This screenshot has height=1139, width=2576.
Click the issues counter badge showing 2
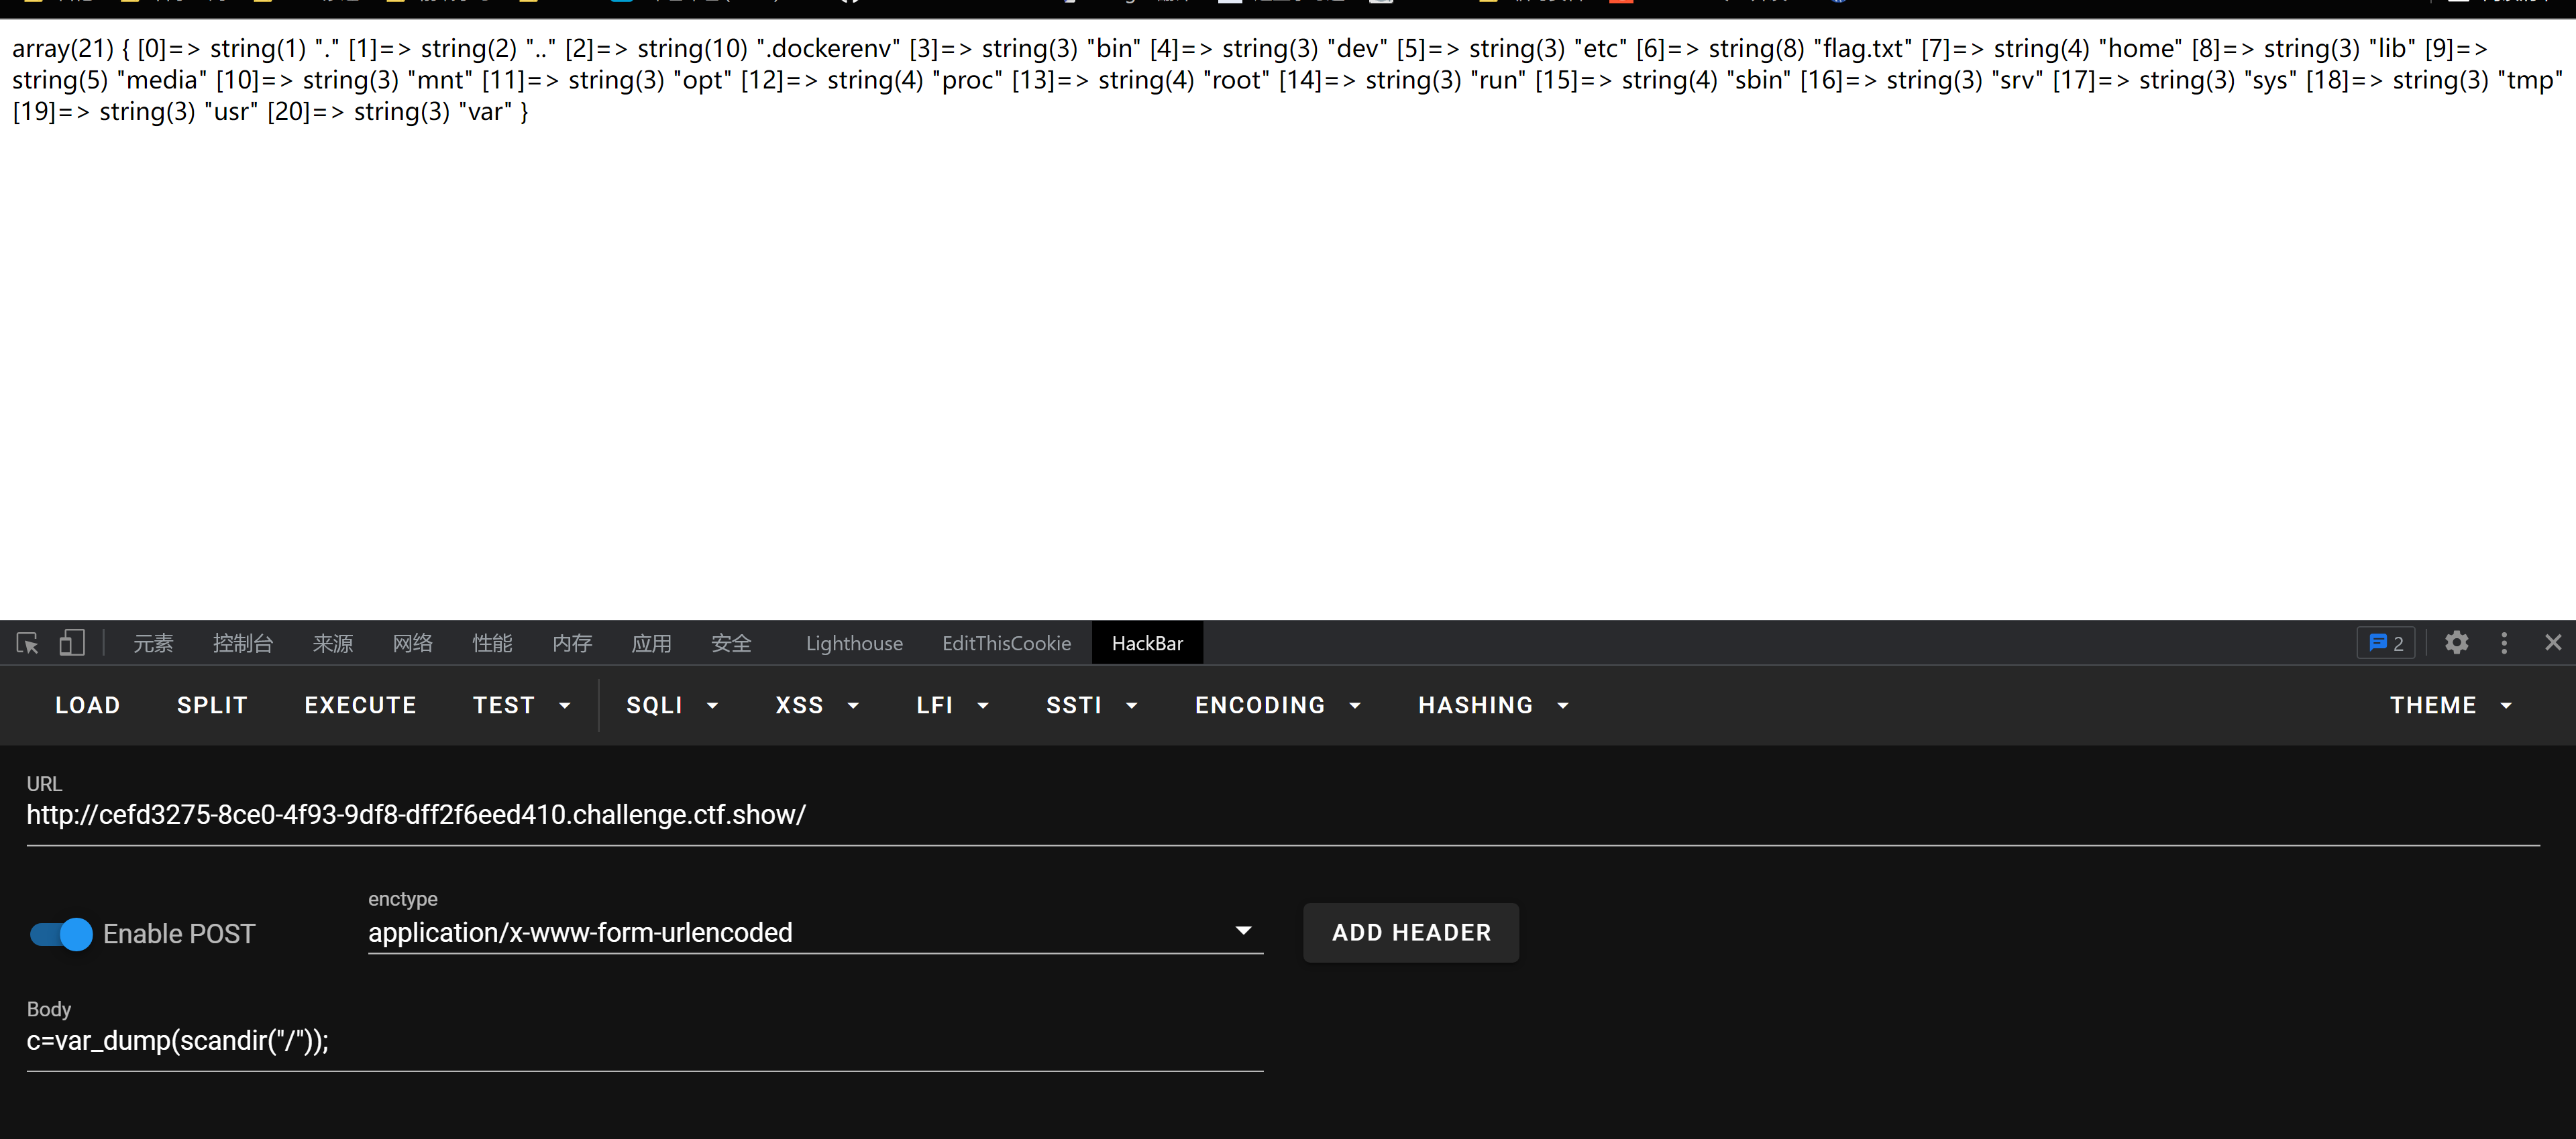[x=2386, y=644]
